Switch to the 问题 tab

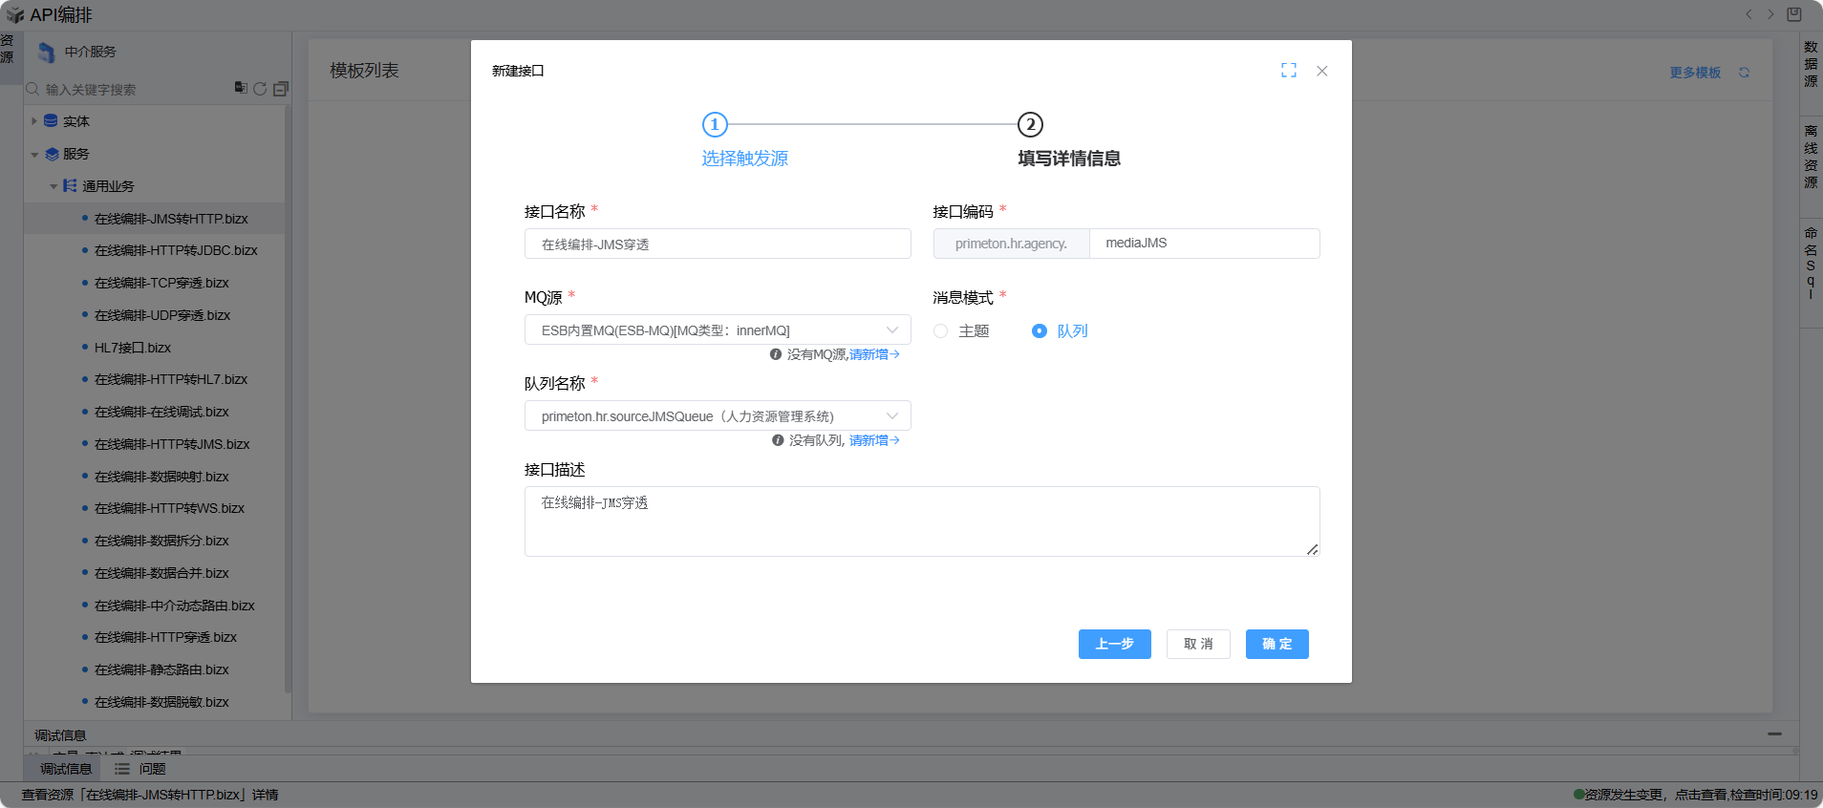point(141,769)
